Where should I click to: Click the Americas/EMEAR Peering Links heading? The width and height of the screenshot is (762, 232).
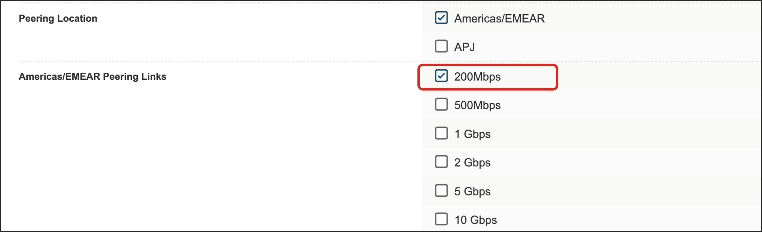[x=92, y=77]
